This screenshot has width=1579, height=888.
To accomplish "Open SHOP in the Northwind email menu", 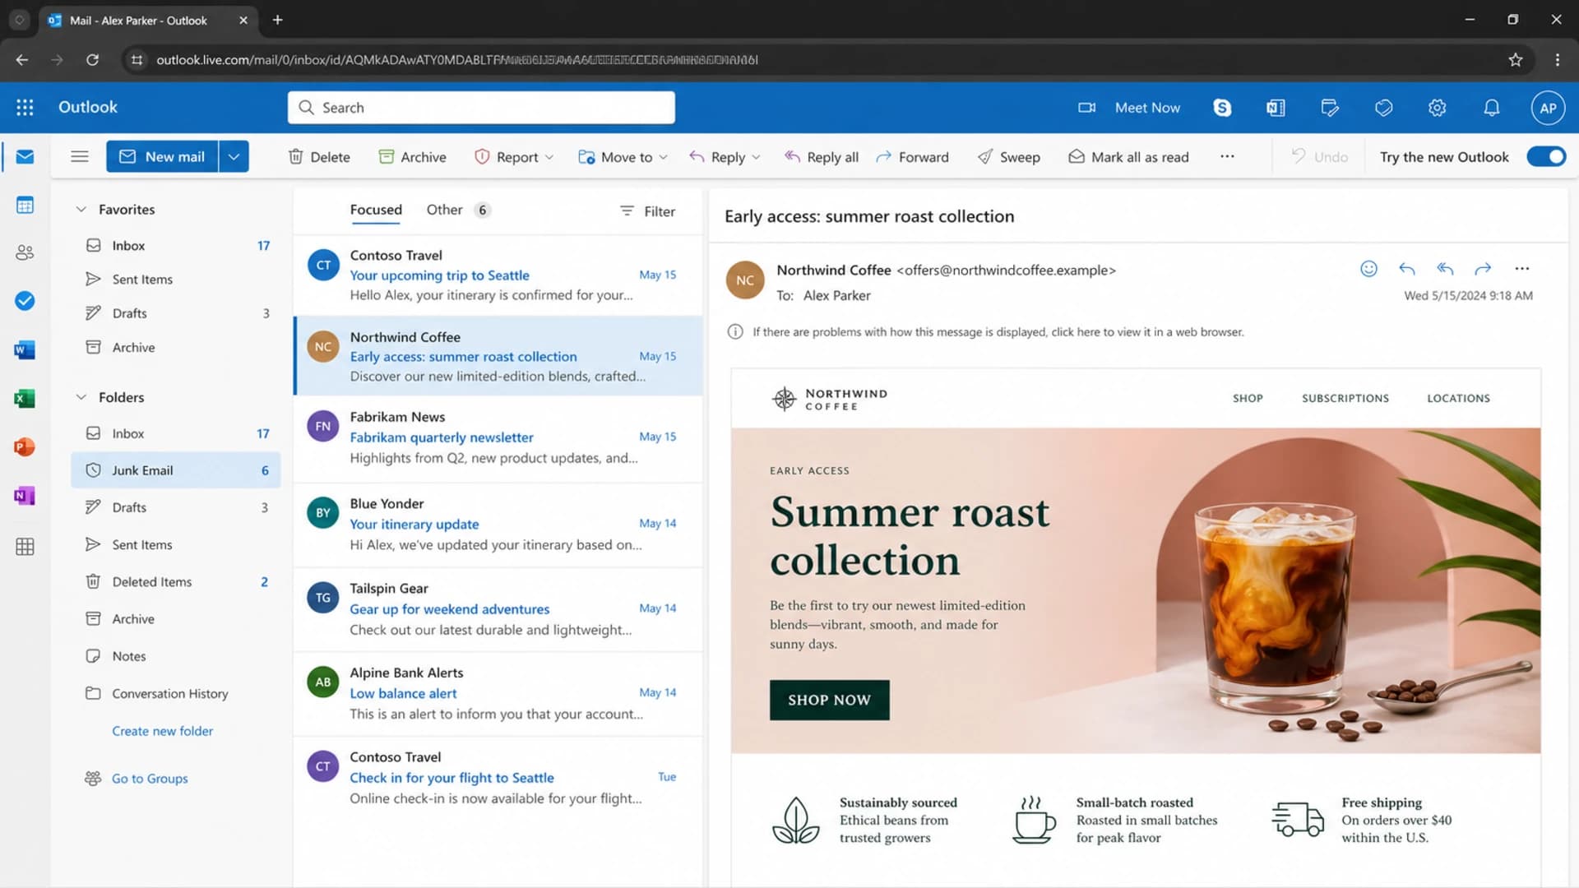I will coord(1248,398).
